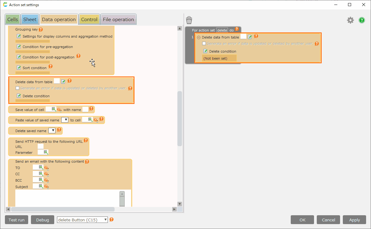371x229 pixels.
Task: Open help for Sort condition
Action: [x=51, y=66]
